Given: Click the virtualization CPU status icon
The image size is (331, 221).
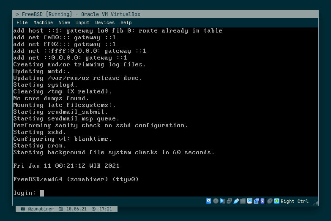Looking at the screenshot, I should 263,201.
